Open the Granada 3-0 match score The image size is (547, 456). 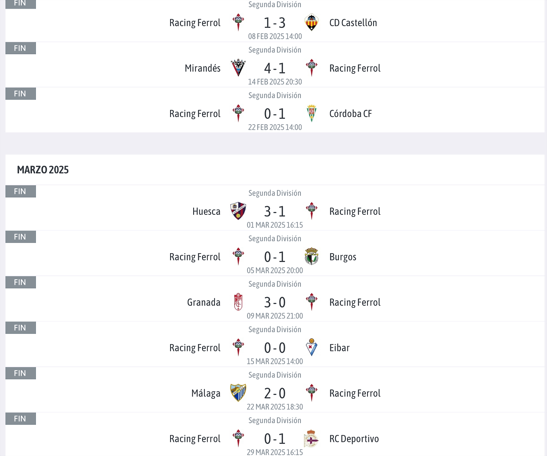pyautogui.click(x=275, y=302)
